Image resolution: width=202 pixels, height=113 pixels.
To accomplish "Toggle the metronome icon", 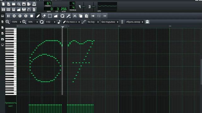I will coord(34,4).
